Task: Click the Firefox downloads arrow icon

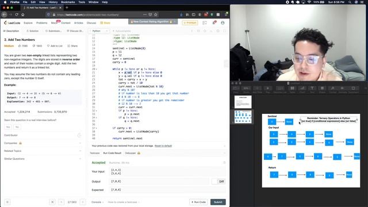Action: 181,14
